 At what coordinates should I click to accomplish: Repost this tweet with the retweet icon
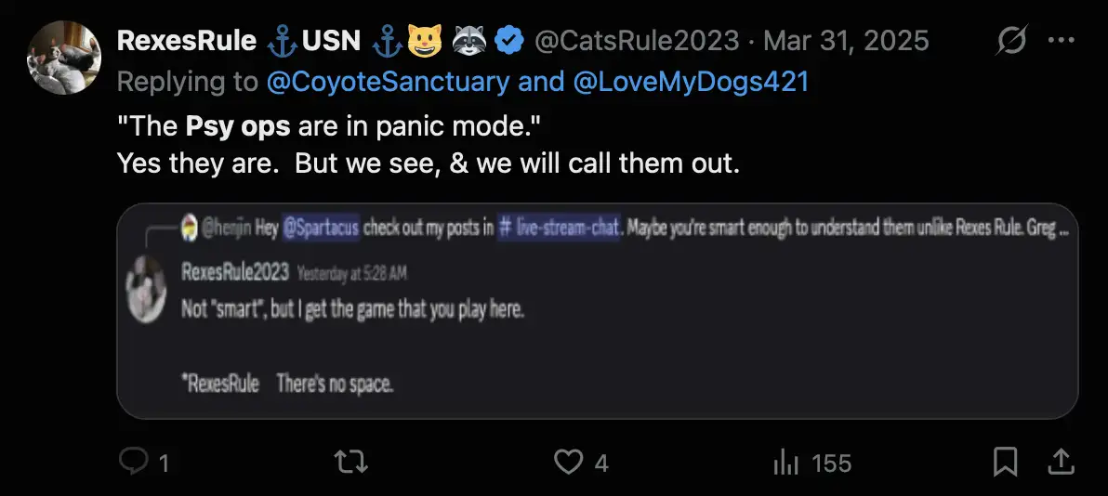pos(350,462)
